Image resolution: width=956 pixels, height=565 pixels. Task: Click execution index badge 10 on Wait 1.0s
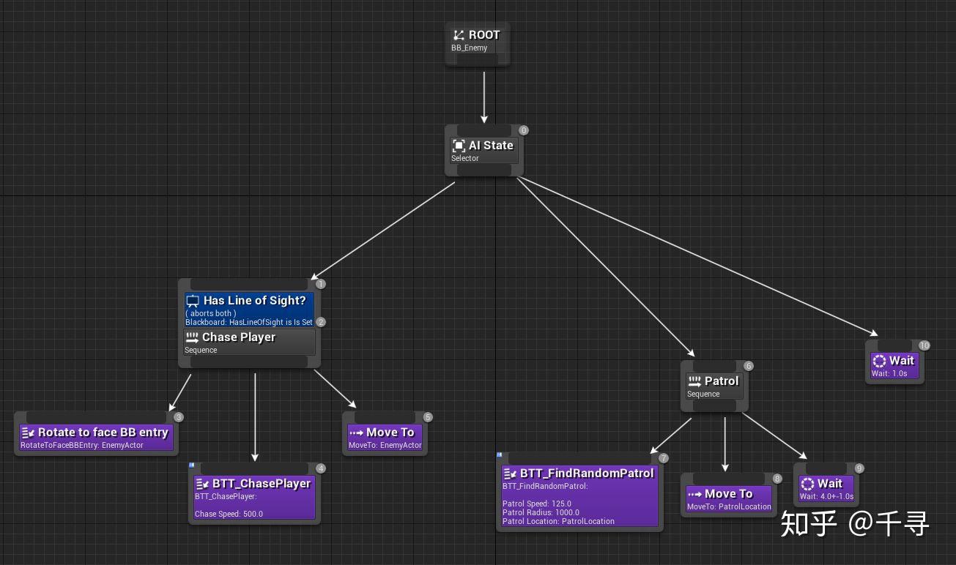[x=924, y=345]
